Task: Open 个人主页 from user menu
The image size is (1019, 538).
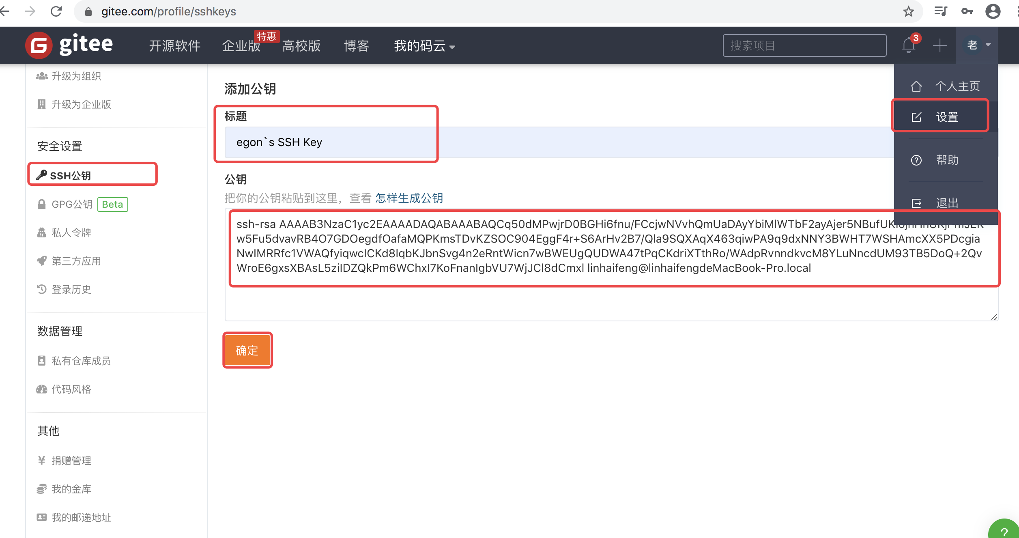Action: (x=957, y=86)
